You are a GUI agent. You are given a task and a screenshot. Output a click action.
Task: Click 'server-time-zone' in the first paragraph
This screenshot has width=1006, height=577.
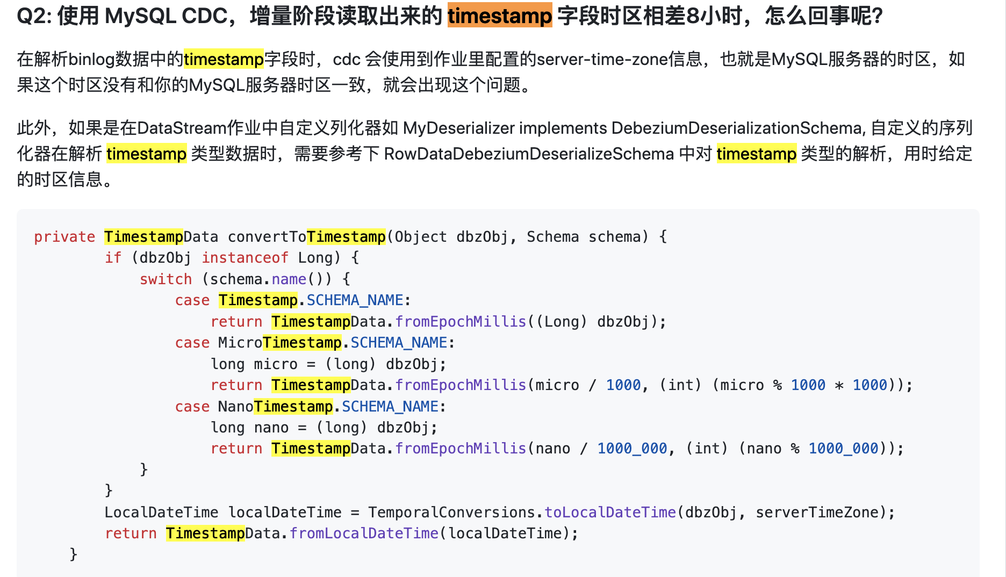pos(602,59)
